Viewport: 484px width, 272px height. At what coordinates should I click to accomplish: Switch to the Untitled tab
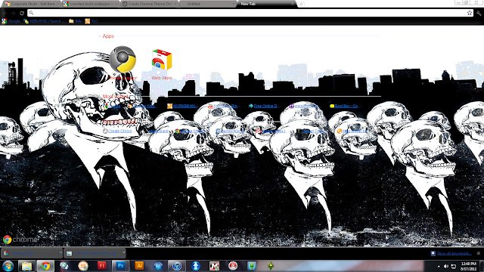[x=206, y=4]
